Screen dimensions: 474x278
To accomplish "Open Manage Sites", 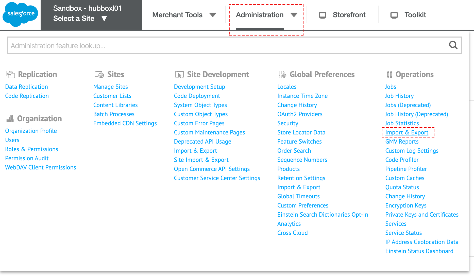I will (x=111, y=87).
